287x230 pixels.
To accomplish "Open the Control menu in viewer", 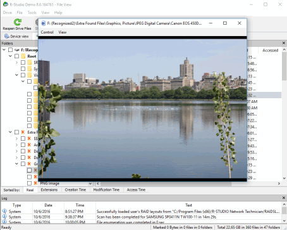I will (x=47, y=32).
